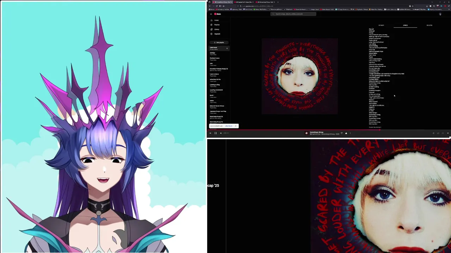Open the YouTube Music hamburger menu
Viewport: 451px width, 253px height.
pyautogui.click(x=211, y=14)
